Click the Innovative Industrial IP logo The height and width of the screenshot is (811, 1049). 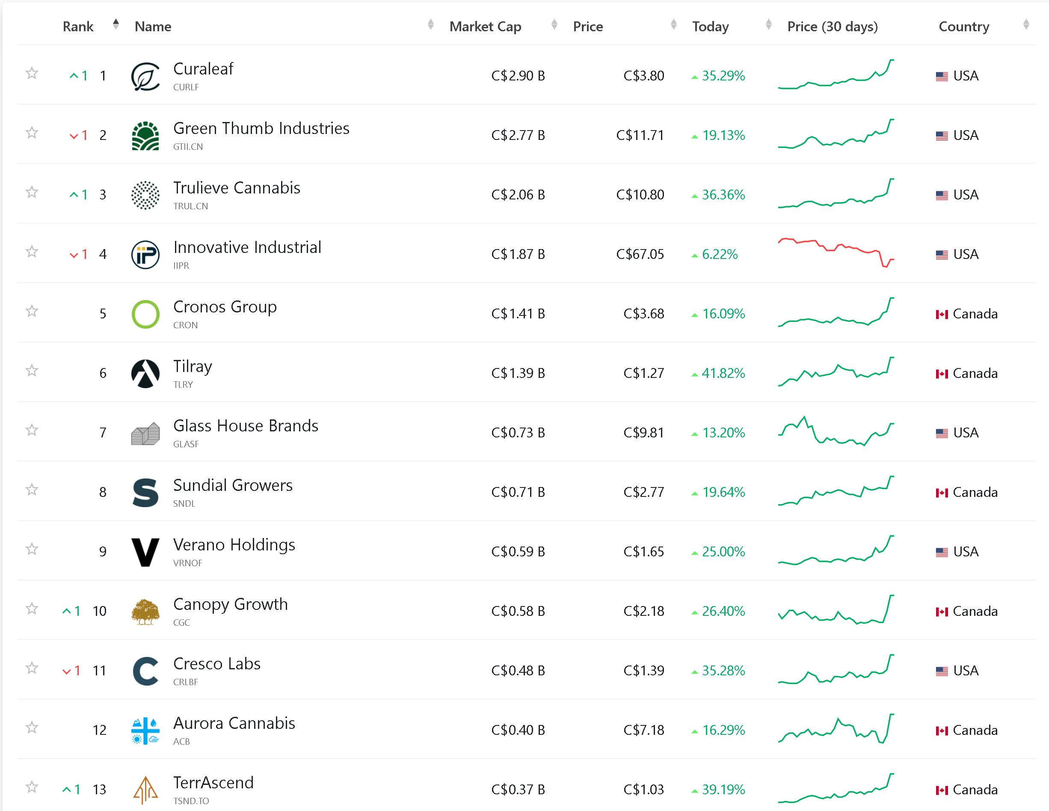coord(145,255)
